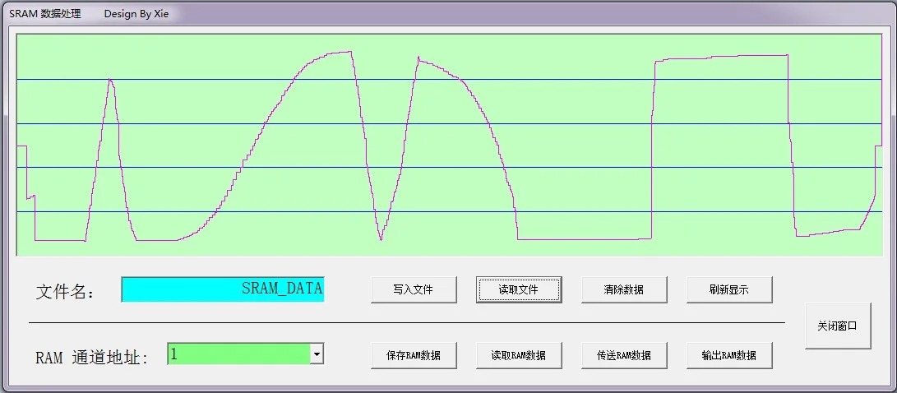Image resolution: width=897 pixels, height=393 pixels.
Task: Click the waveform chart area
Action: tap(449, 145)
